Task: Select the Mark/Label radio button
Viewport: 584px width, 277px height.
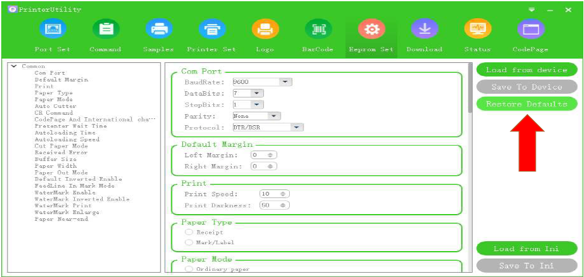Action: pyautogui.click(x=189, y=243)
